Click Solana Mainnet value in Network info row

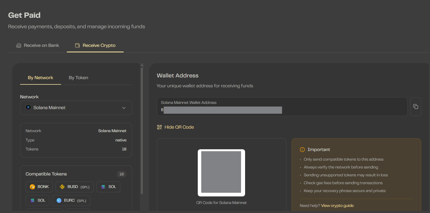tap(112, 131)
